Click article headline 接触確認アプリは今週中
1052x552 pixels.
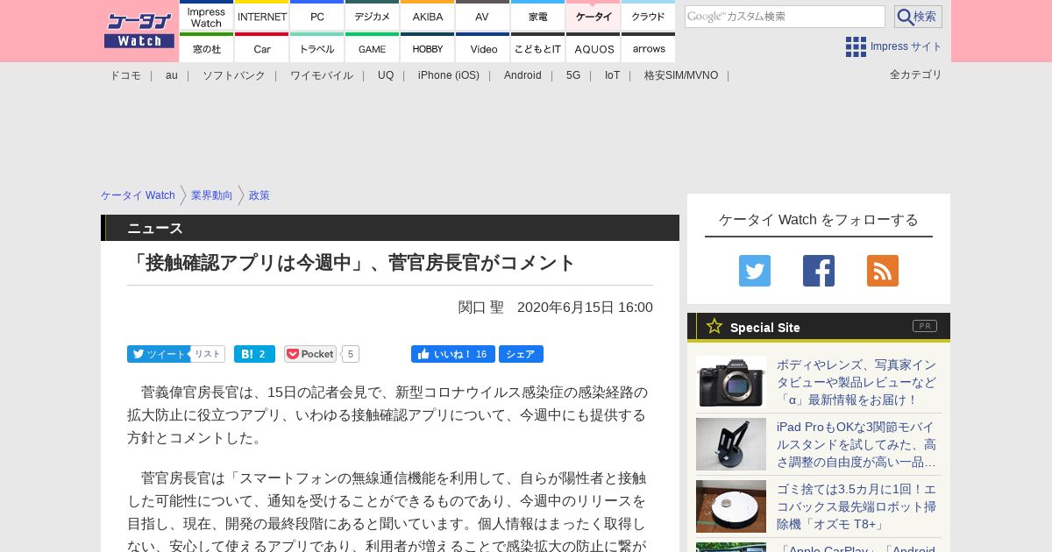pyautogui.click(x=352, y=262)
